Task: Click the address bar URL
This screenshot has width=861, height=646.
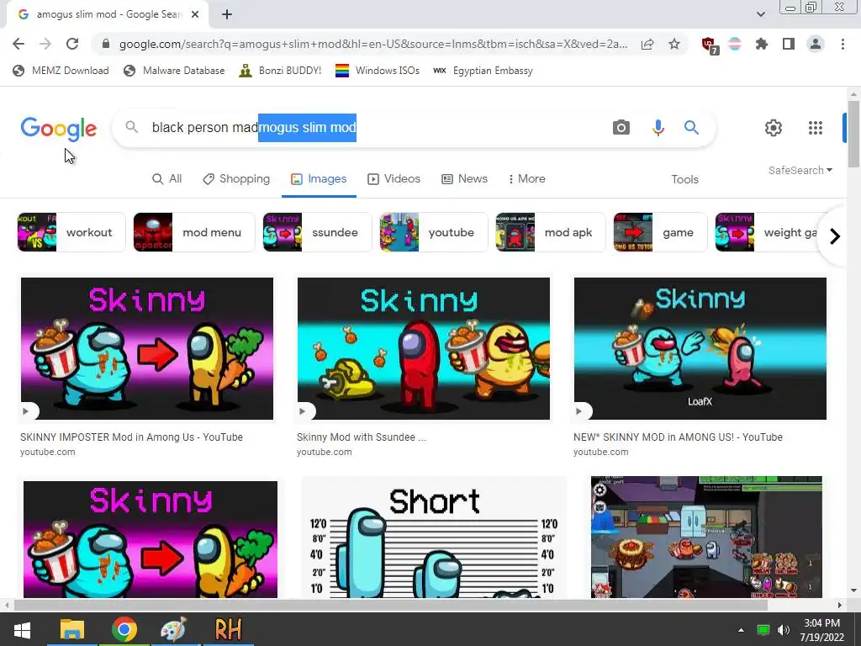Action: pyautogui.click(x=373, y=44)
